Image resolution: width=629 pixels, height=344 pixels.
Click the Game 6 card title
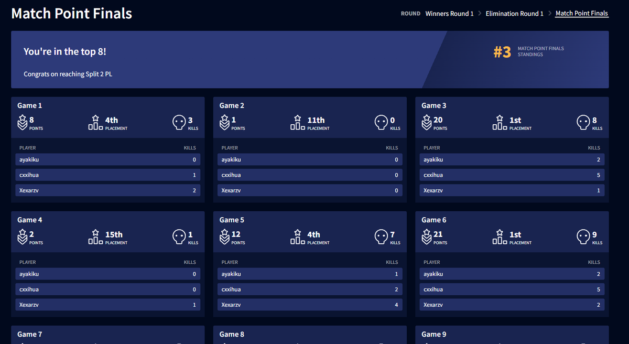pos(434,220)
